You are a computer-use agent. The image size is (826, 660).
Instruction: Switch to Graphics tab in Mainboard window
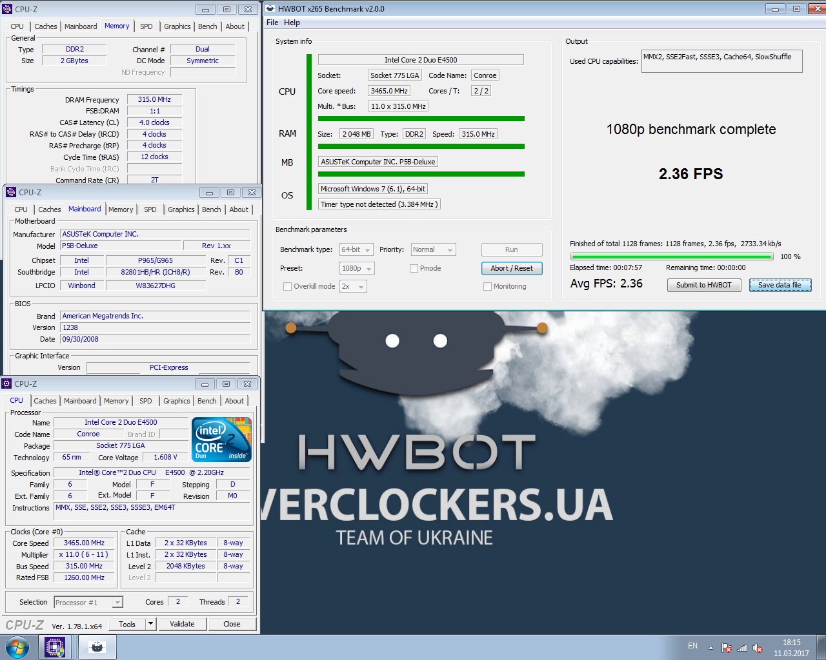pos(181,209)
